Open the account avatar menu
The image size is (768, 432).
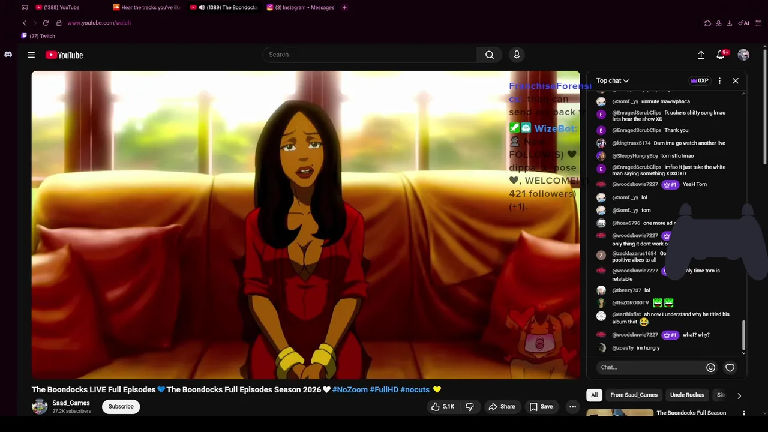743,55
